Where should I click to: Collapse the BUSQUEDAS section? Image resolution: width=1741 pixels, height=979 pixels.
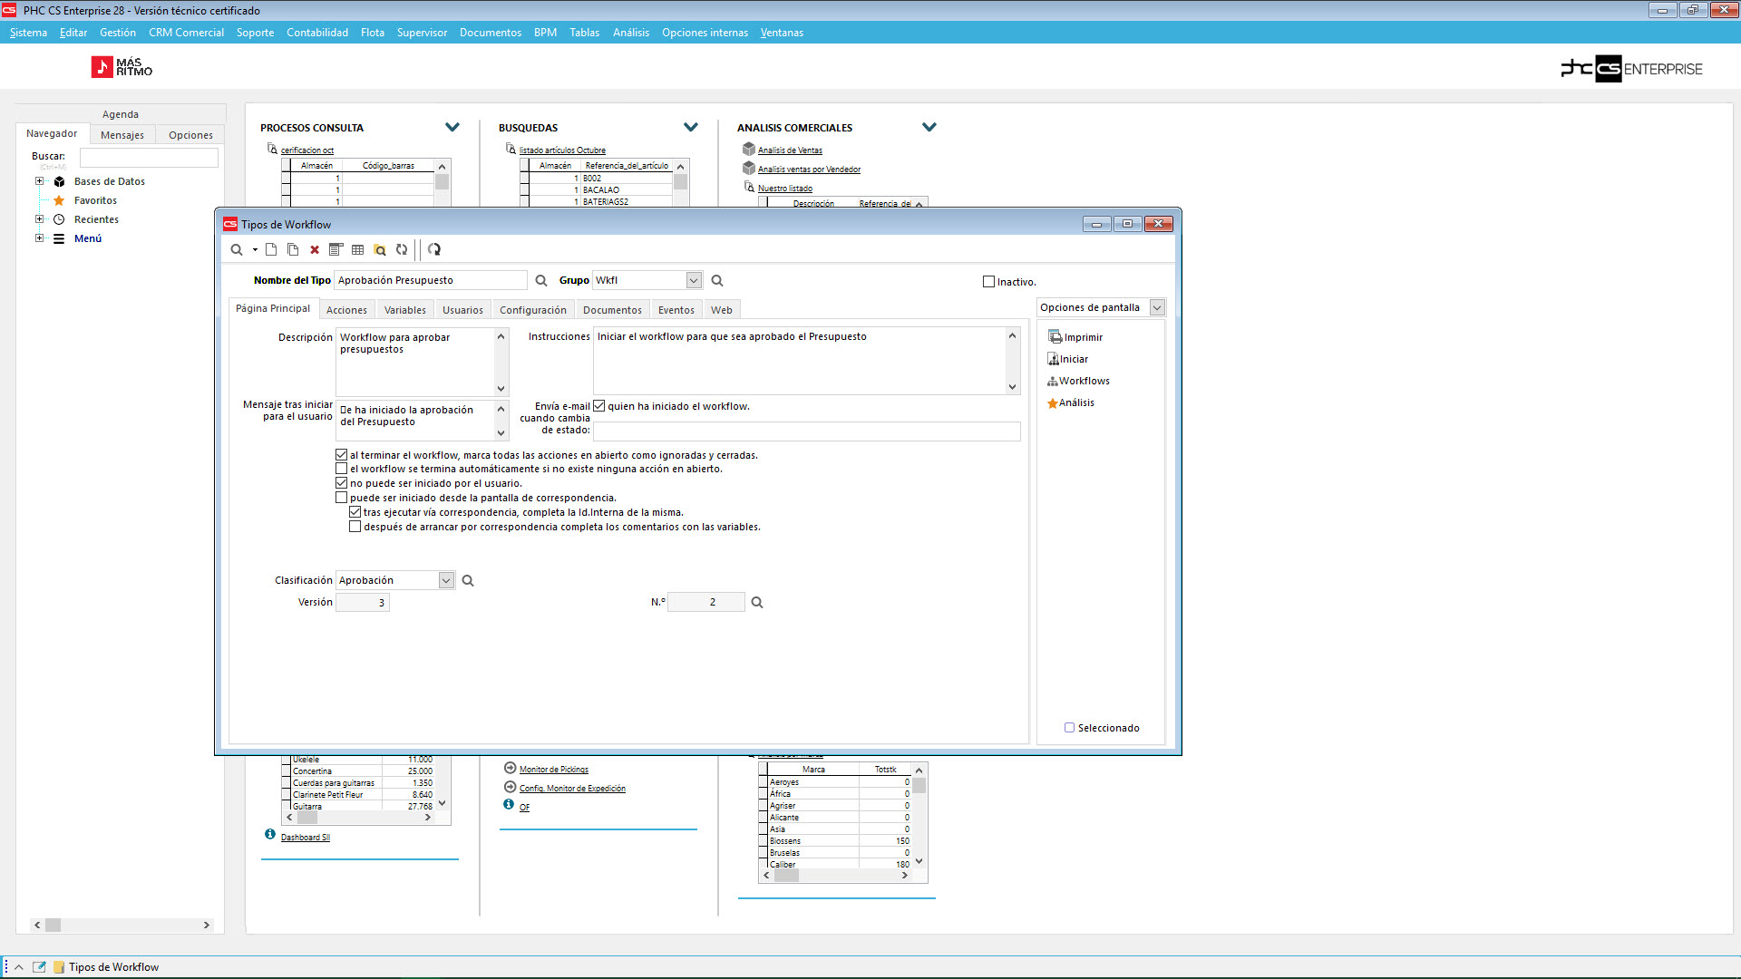click(691, 128)
